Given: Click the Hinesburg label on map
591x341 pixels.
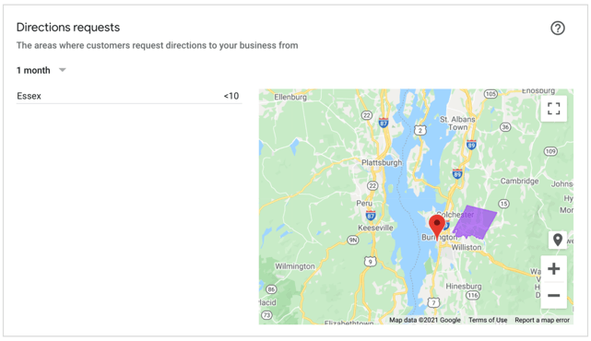Looking at the screenshot, I should pyautogui.click(x=464, y=287).
